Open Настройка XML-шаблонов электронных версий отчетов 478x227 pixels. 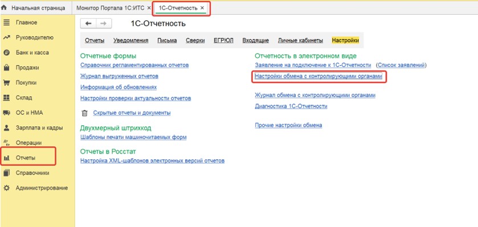(153, 160)
